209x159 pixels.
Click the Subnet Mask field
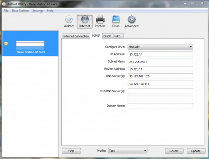(160, 62)
